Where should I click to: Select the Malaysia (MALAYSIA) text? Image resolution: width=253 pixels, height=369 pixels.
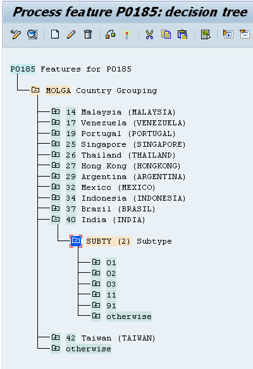(128, 112)
